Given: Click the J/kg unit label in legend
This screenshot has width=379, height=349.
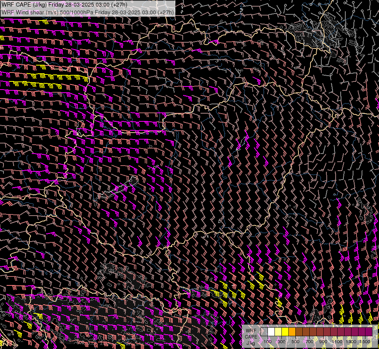Looking at the screenshot, I should (x=250, y=343).
